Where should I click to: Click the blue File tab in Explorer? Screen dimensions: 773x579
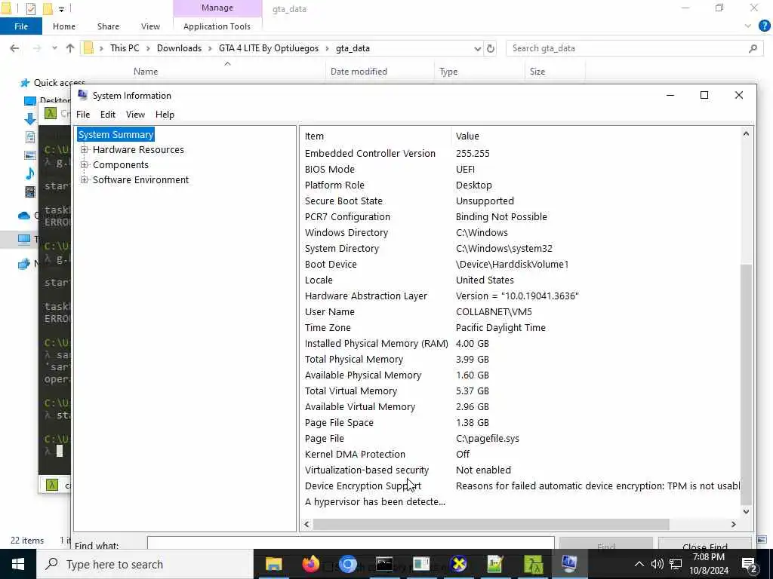21,26
